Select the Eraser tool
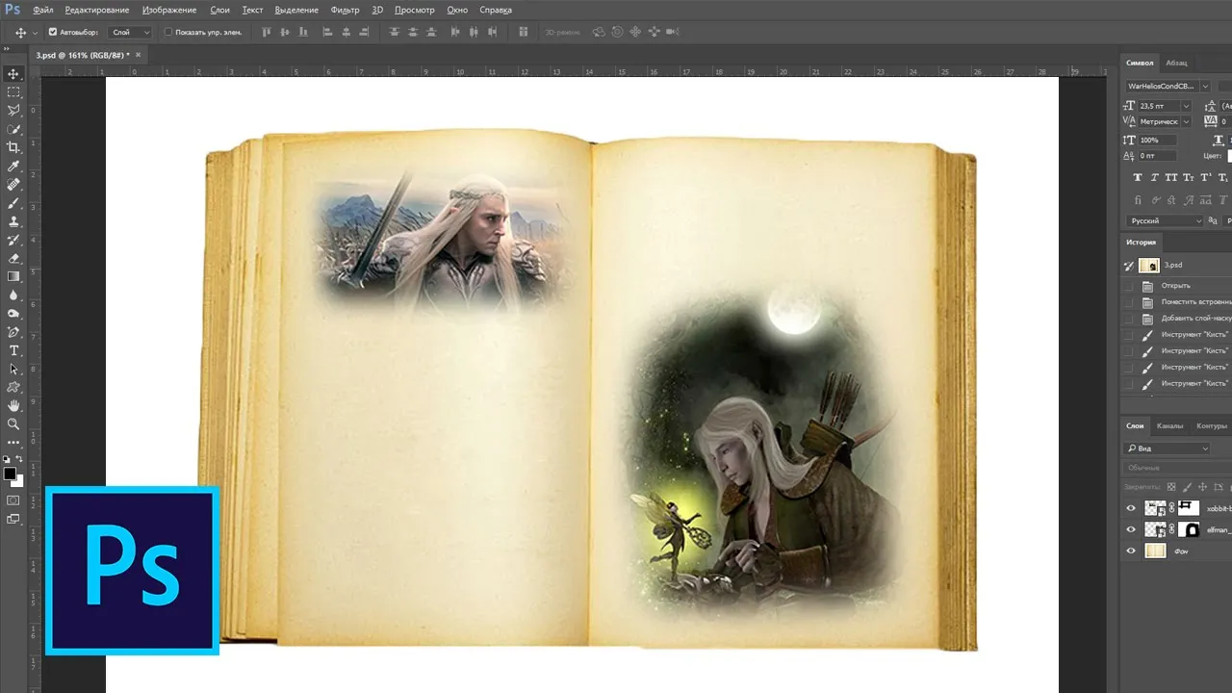 13,258
